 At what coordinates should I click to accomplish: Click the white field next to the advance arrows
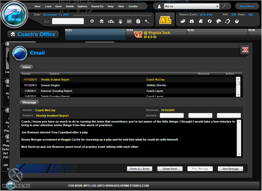coord(68,21)
